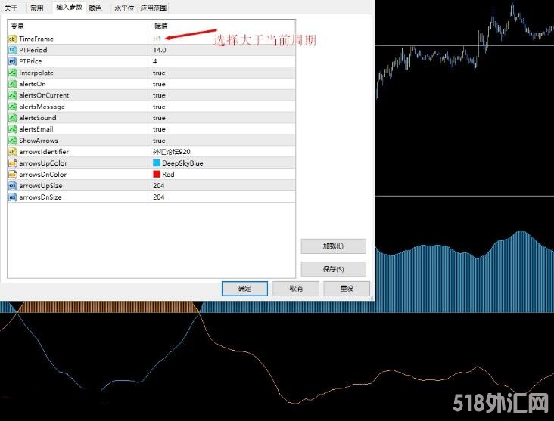Click the alertsSound boolean icon
This screenshot has width=554, height=421.
click(12, 118)
